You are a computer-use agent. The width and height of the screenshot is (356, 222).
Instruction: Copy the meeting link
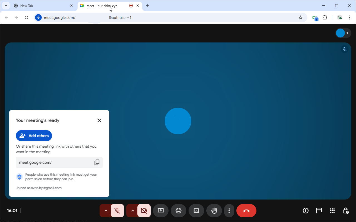97,162
